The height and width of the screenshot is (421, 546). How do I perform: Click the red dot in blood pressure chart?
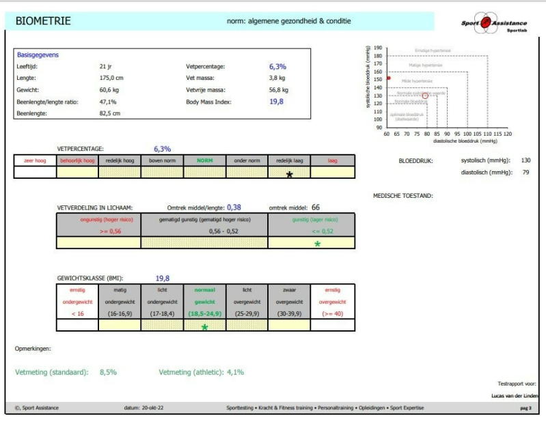point(389,78)
